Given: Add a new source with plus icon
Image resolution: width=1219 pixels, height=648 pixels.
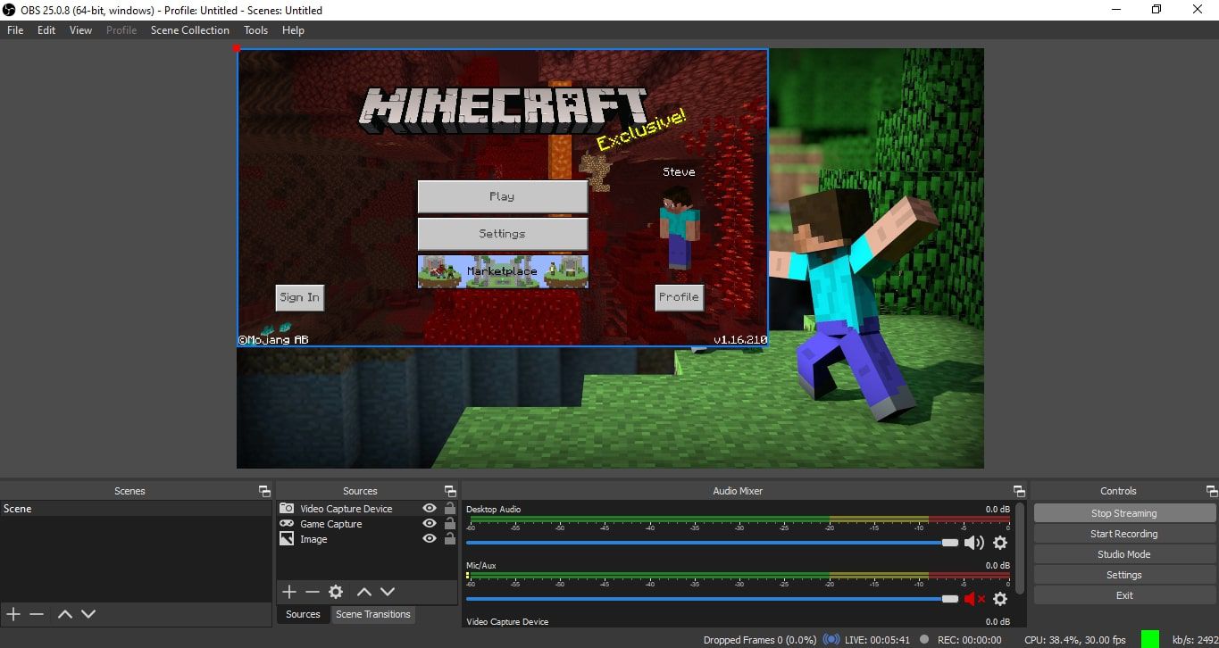Looking at the screenshot, I should click(x=289, y=592).
